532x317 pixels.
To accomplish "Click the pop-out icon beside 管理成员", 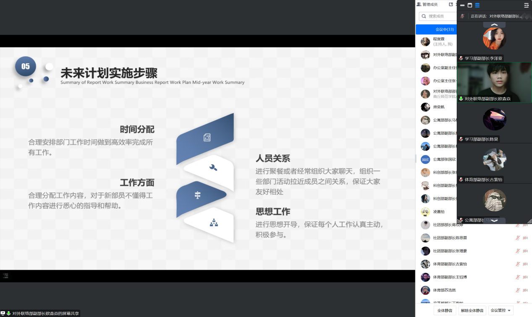I will coord(451,5).
